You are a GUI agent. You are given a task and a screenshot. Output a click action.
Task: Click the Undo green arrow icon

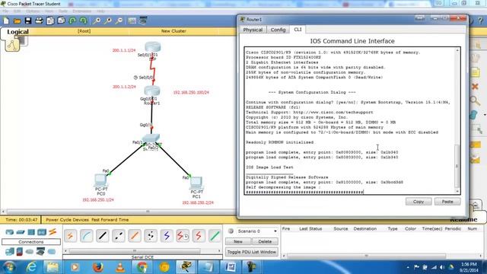pyautogui.click(x=72, y=21)
